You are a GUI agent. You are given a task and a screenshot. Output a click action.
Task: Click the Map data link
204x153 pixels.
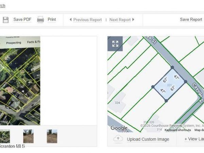pyautogui.click(x=199, y=130)
